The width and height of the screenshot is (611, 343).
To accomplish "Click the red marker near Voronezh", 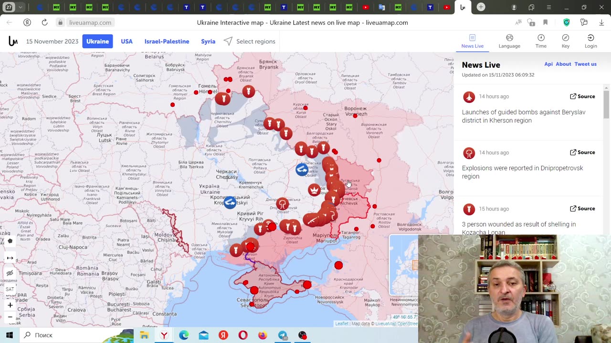I will tap(355, 116).
